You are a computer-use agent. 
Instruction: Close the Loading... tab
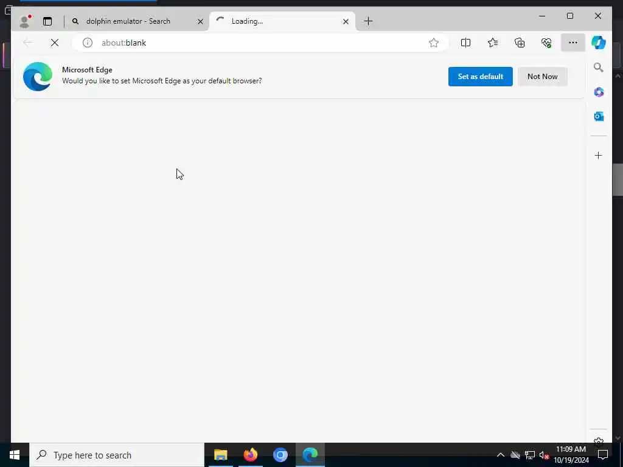point(346,21)
